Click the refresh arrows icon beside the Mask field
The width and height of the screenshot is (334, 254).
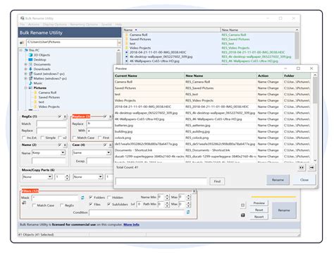pyautogui.click(x=82, y=198)
